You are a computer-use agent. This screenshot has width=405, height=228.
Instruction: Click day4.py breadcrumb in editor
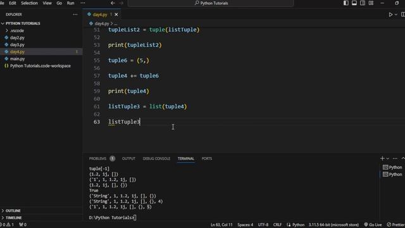(x=101, y=23)
